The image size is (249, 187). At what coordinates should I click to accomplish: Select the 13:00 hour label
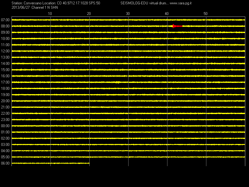pyautogui.click(x=5, y=57)
